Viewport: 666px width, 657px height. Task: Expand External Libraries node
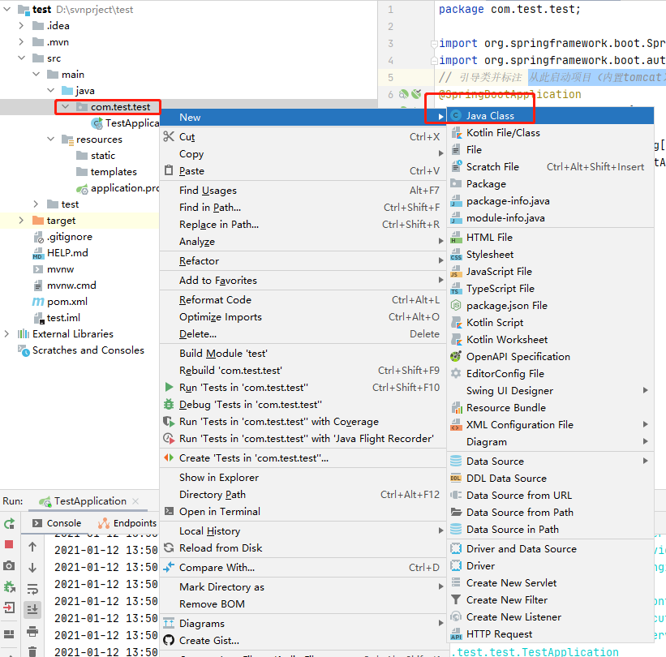(x=6, y=334)
